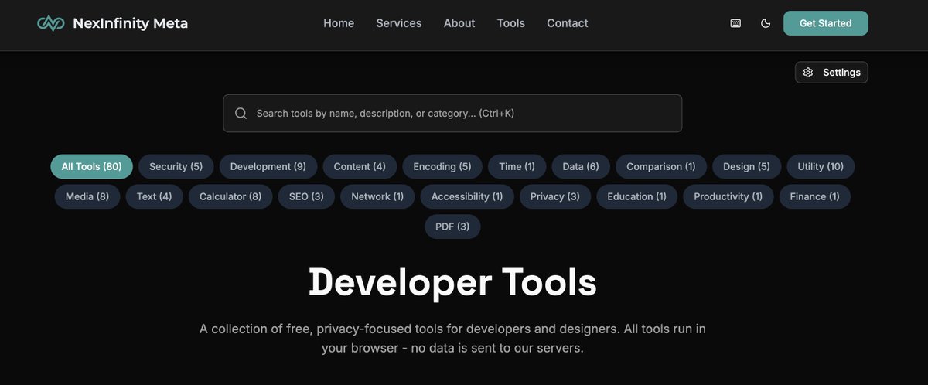928x385 pixels.
Task: Filter tools by Media (8)
Action: click(87, 196)
